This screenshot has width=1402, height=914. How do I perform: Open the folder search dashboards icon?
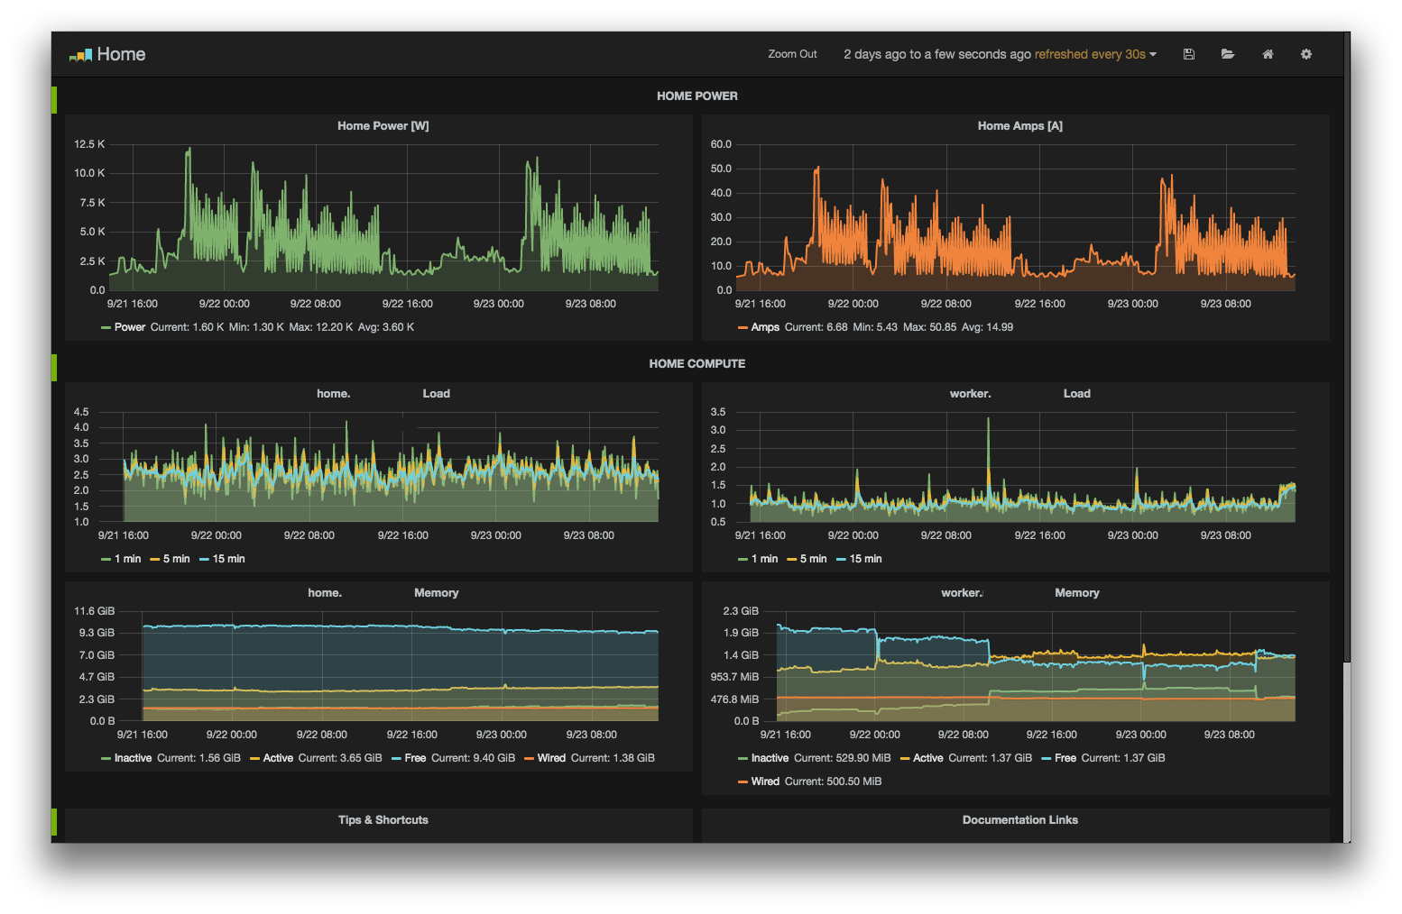click(x=1228, y=54)
